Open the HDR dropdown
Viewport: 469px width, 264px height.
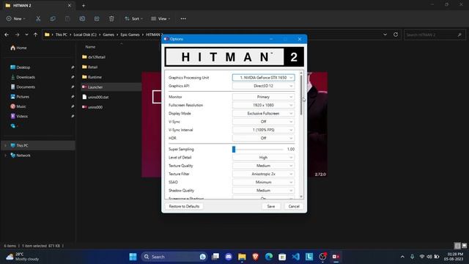pos(263,138)
